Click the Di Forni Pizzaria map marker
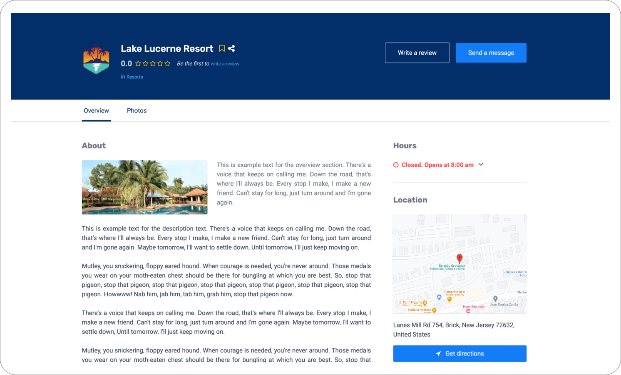Viewport: 621px width, 375px height. point(425,303)
